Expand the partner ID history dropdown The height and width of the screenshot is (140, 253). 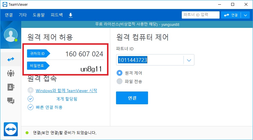click(x=189, y=60)
